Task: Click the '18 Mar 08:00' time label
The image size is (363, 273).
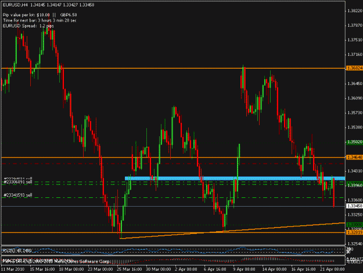Action: click(71, 269)
